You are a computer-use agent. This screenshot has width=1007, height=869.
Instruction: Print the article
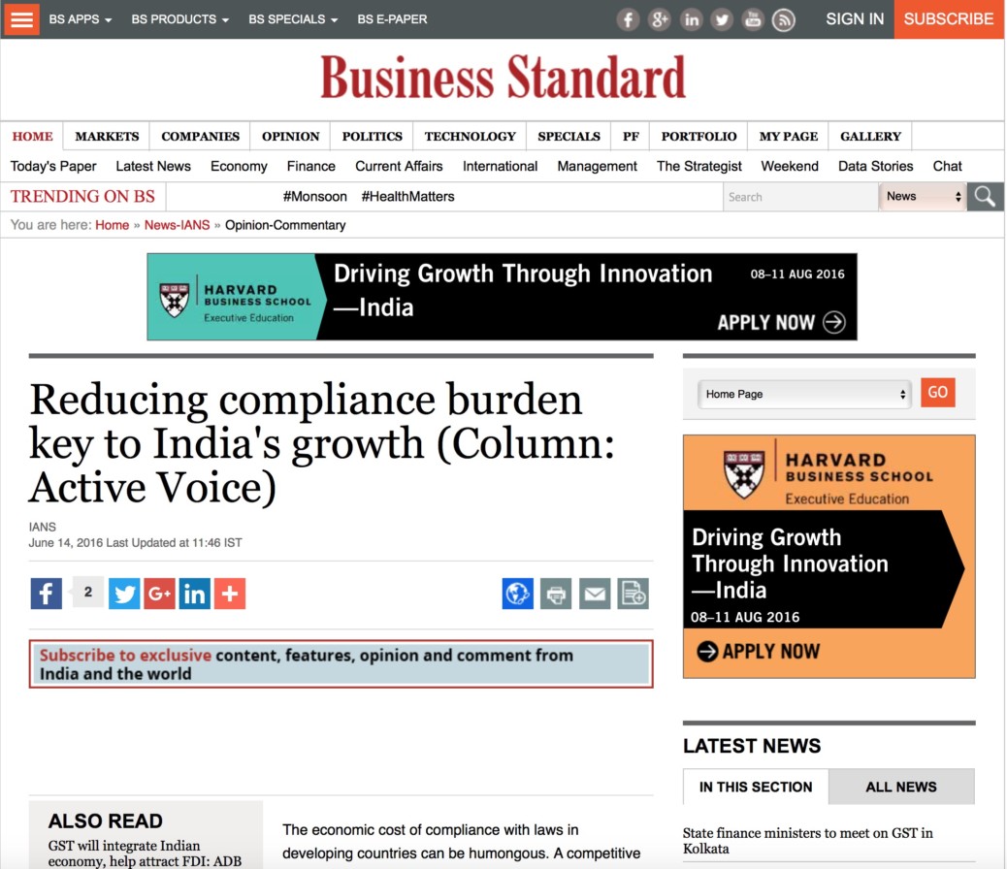click(x=556, y=594)
